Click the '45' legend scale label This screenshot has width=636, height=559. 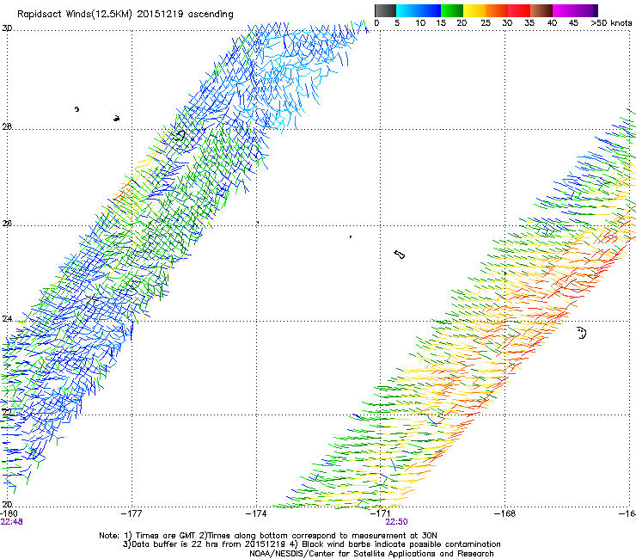click(573, 23)
